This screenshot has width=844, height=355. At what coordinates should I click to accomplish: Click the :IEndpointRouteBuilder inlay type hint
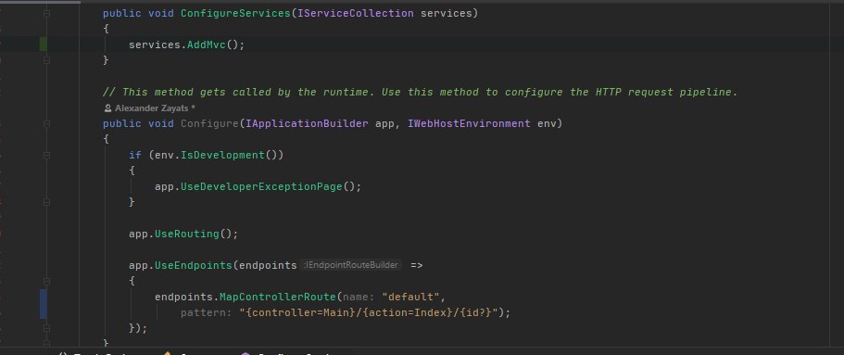352,265
